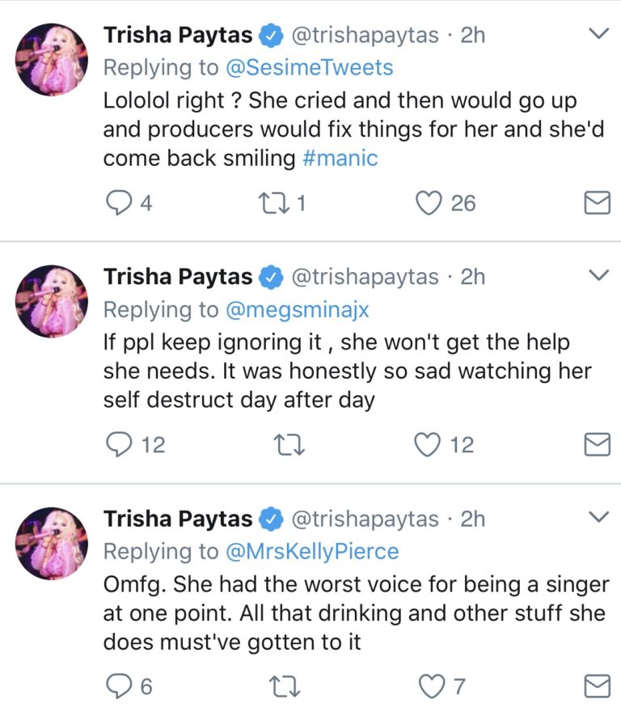Go to @MrsKellyPierce's profile
Viewport: 621px width, 713px height.
click(x=311, y=552)
